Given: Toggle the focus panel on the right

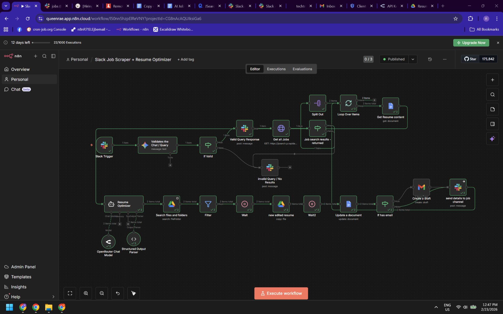Looking at the screenshot, I should 492,124.
